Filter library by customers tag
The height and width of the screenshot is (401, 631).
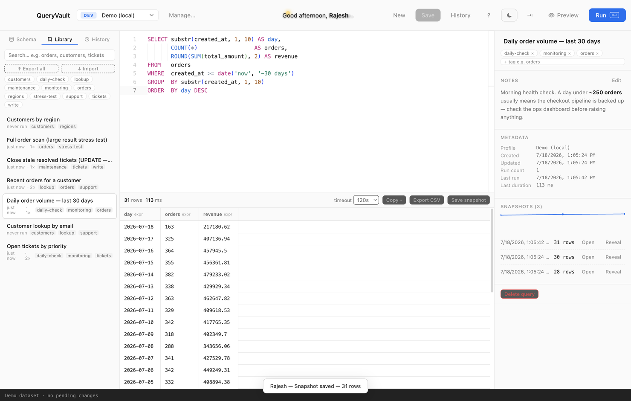19,79
